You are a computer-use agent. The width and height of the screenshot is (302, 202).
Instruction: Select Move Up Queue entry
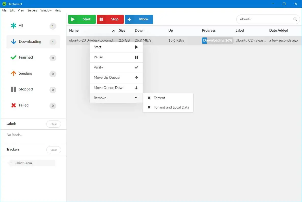pos(116,78)
